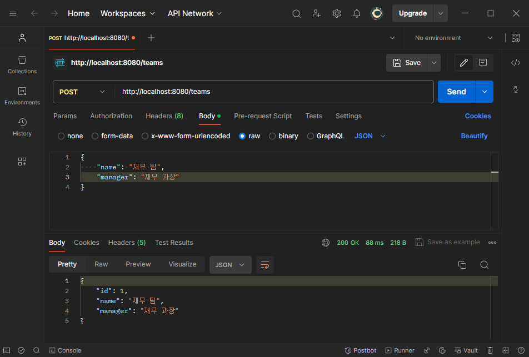This screenshot has height=357, width=529.
Task: Click the configure workspace sidebar icon
Action: [22, 162]
